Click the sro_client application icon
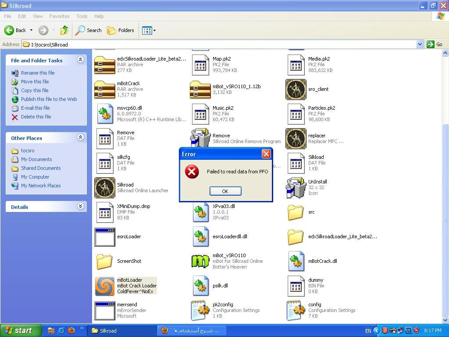The width and height of the screenshot is (449, 337). [296, 90]
